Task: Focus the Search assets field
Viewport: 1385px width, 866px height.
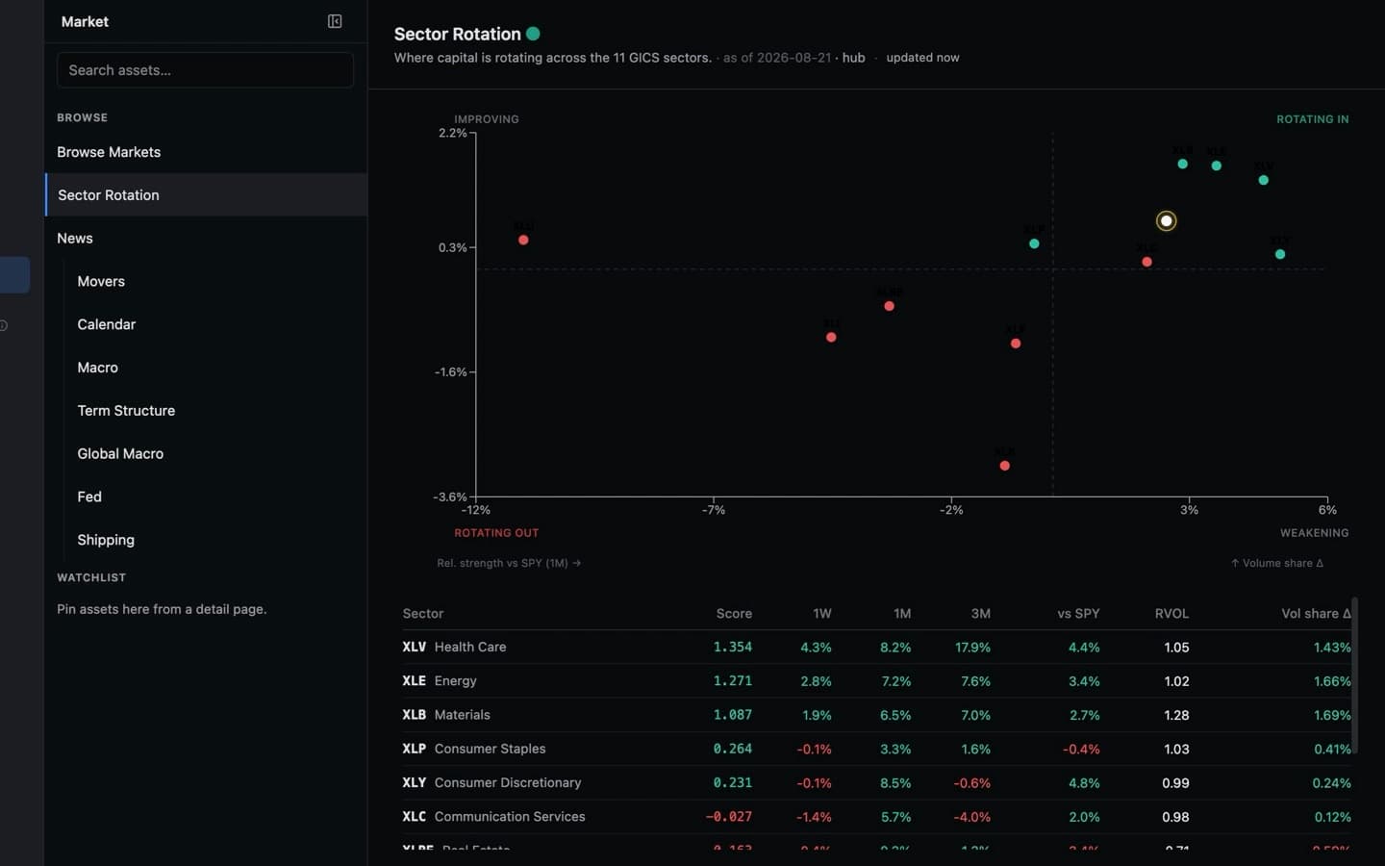Action: 205,70
